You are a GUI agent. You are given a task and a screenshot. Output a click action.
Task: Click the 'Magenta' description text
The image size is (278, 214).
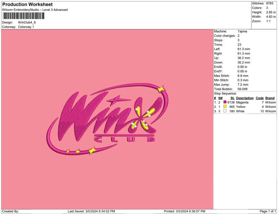242,102
